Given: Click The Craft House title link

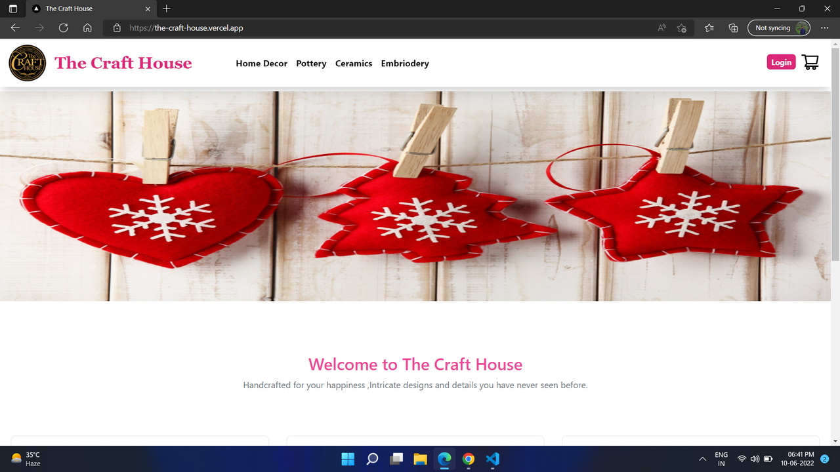Looking at the screenshot, I should pyautogui.click(x=123, y=63).
